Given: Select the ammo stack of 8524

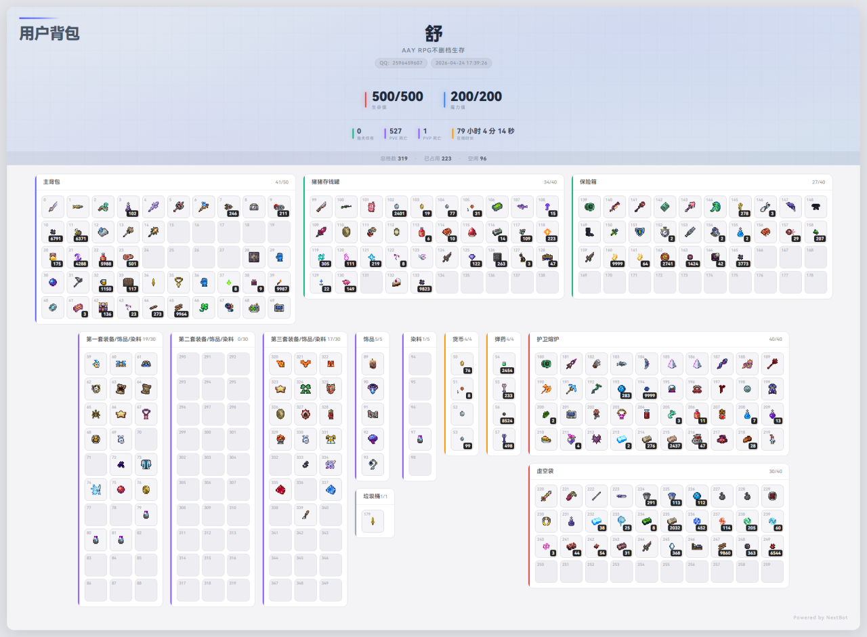Looking at the screenshot, I should pyautogui.click(x=504, y=413).
